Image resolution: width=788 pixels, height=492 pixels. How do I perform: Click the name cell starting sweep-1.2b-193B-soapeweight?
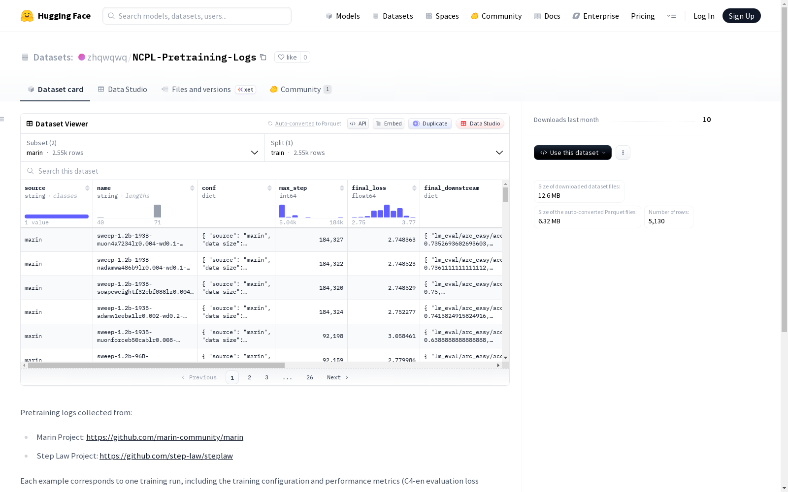(x=145, y=288)
